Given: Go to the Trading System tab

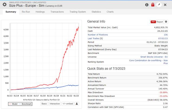Looking at the screenshot, I should coord(77,12).
